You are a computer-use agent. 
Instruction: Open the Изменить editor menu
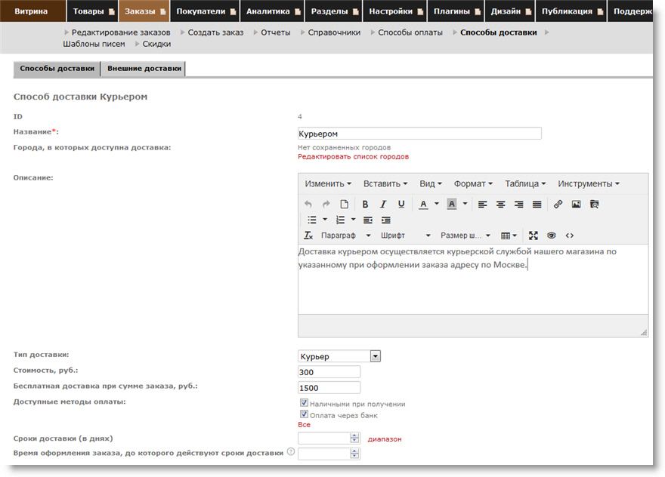click(x=328, y=184)
